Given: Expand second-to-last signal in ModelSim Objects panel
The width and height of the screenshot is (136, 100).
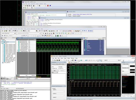Looking at the screenshot, I should pyautogui.click(x=85, y=49).
